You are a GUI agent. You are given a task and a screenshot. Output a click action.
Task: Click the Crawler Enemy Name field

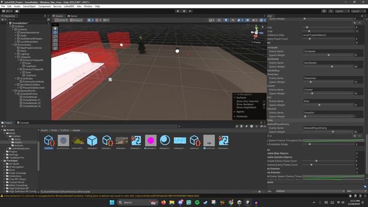pyautogui.click(x=333, y=90)
